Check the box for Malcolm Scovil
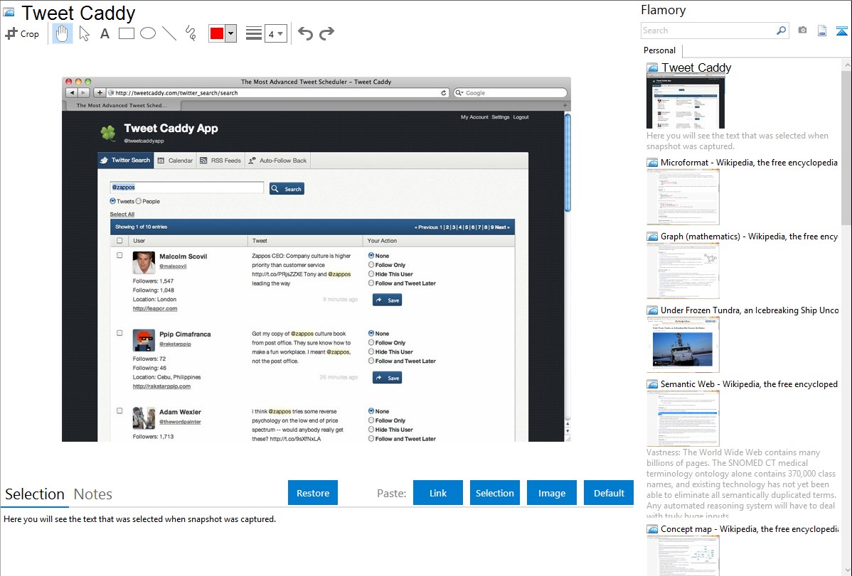 119,255
